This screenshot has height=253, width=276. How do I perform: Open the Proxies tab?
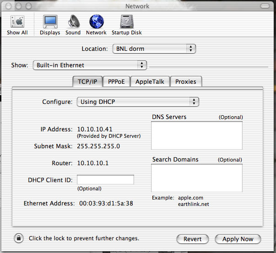[186, 81]
